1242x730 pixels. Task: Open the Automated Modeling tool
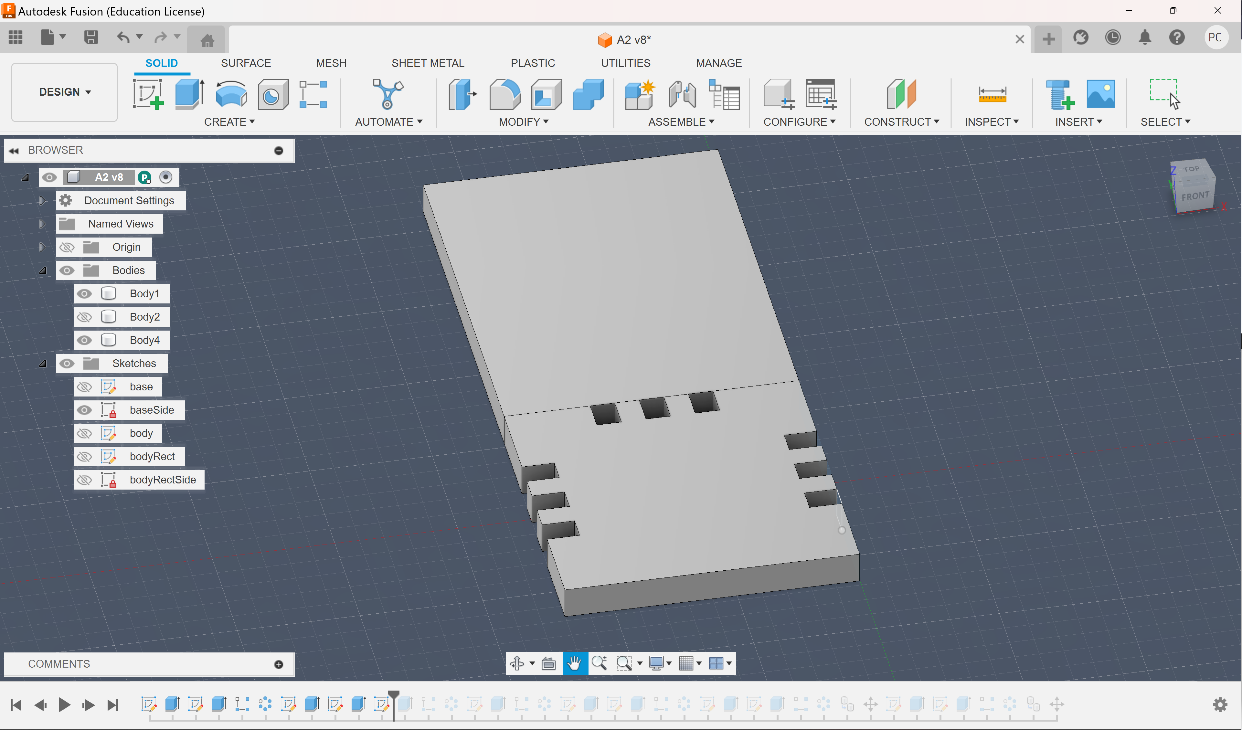[388, 94]
